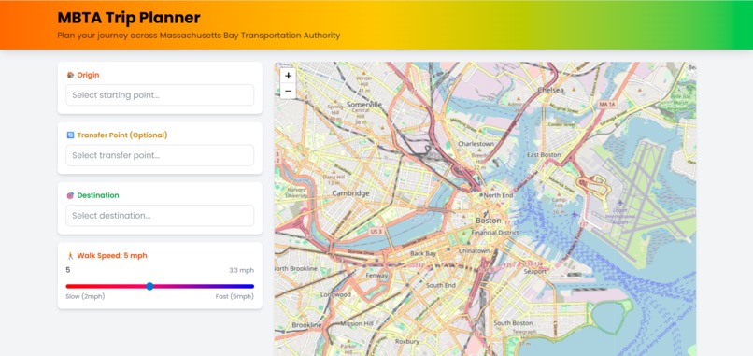The height and width of the screenshot is (356, 753).
Task: Click the 3.3 mph value text
Action: 242,270
